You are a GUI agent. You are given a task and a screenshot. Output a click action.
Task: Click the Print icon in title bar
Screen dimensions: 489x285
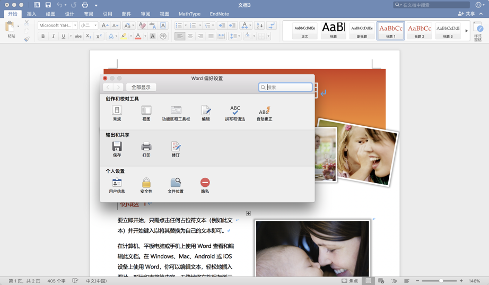(85, 5)
